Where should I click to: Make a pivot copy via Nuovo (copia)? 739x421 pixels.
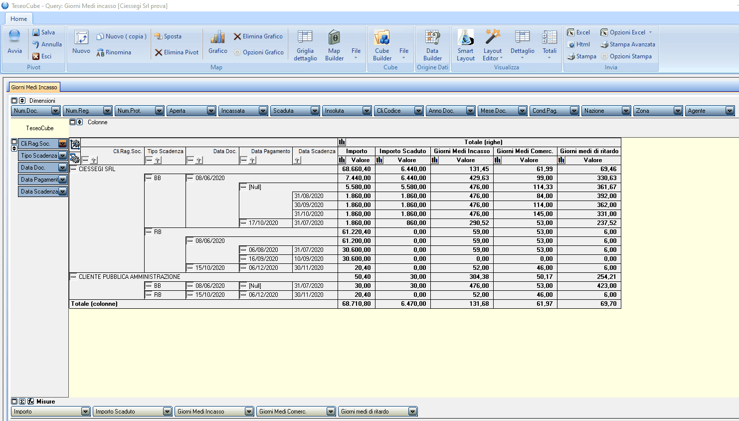121,36
